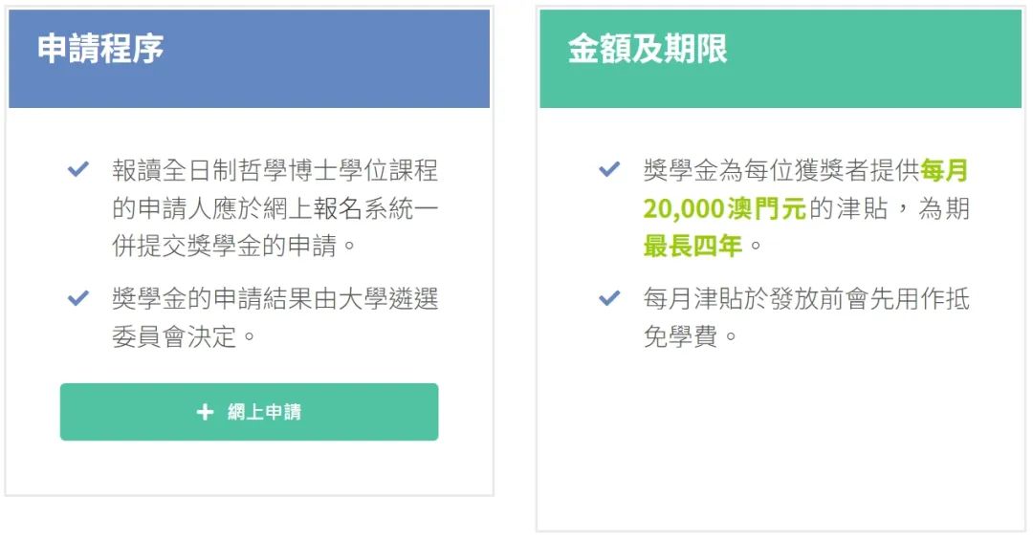Select the 金額及期限 heading text

click(648, 50)
